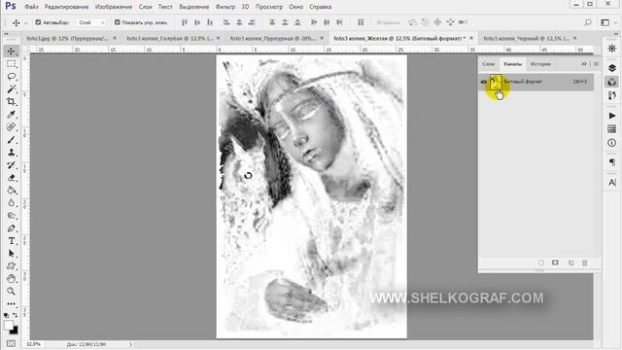Open the Character panel icon
Image resolution: width=622 pixels, height=350 pixels.
click(x=611, y=182)
